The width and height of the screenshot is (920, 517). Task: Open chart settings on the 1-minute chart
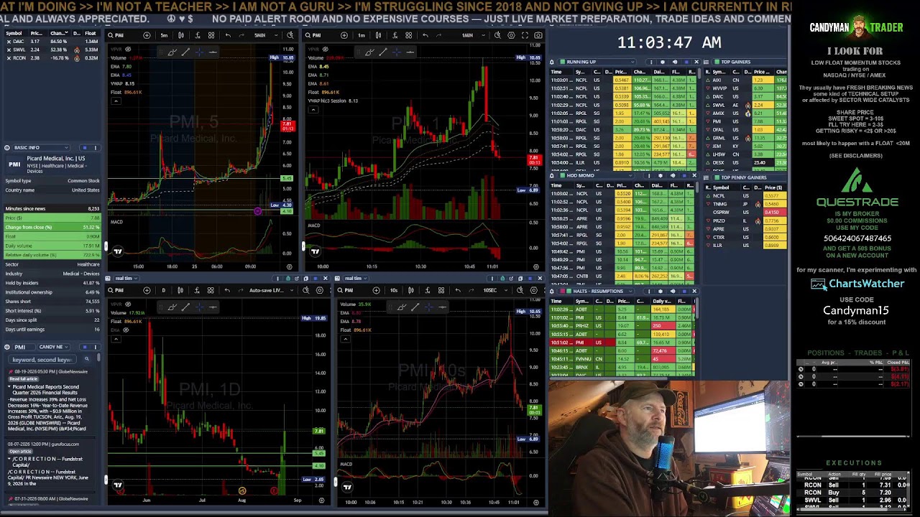pos(511,35)
